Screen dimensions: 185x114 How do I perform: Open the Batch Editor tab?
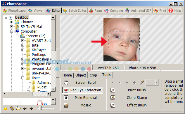click(75, 11)
